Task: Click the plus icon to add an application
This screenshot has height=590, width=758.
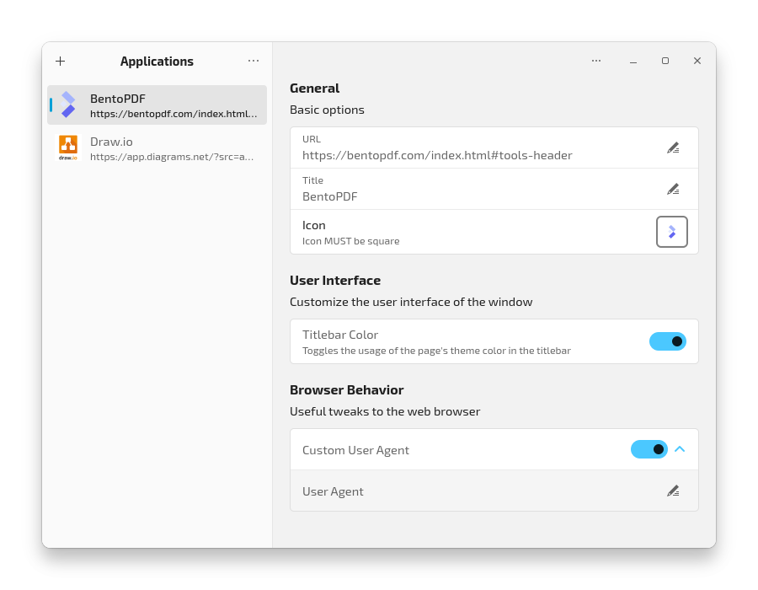Action: coord(60,61)
